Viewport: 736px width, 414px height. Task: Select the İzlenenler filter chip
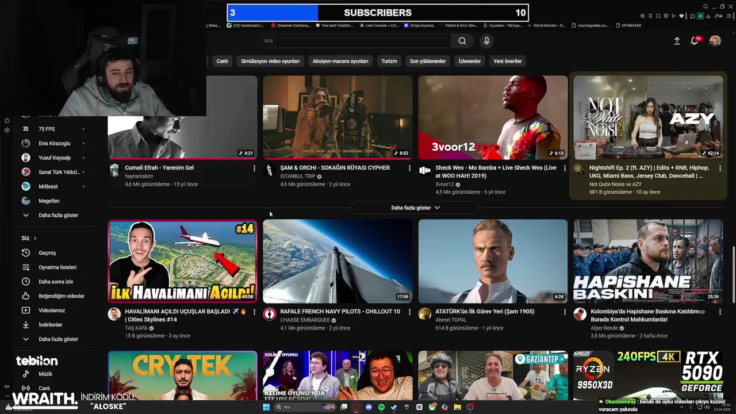(x=470, y=61)
